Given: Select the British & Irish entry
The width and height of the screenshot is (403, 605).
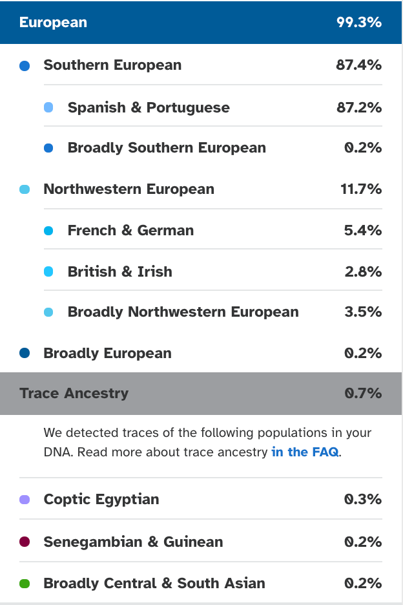Looking at the screenshot, I should pyautogui.click(x=119, y=271).
